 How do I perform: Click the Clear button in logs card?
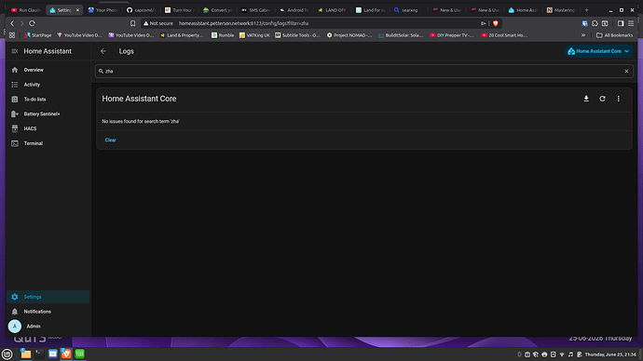pos(110,140)
